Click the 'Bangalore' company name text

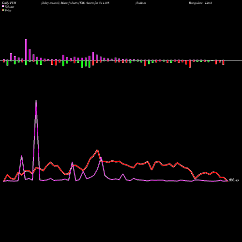(x=196, y=3)
